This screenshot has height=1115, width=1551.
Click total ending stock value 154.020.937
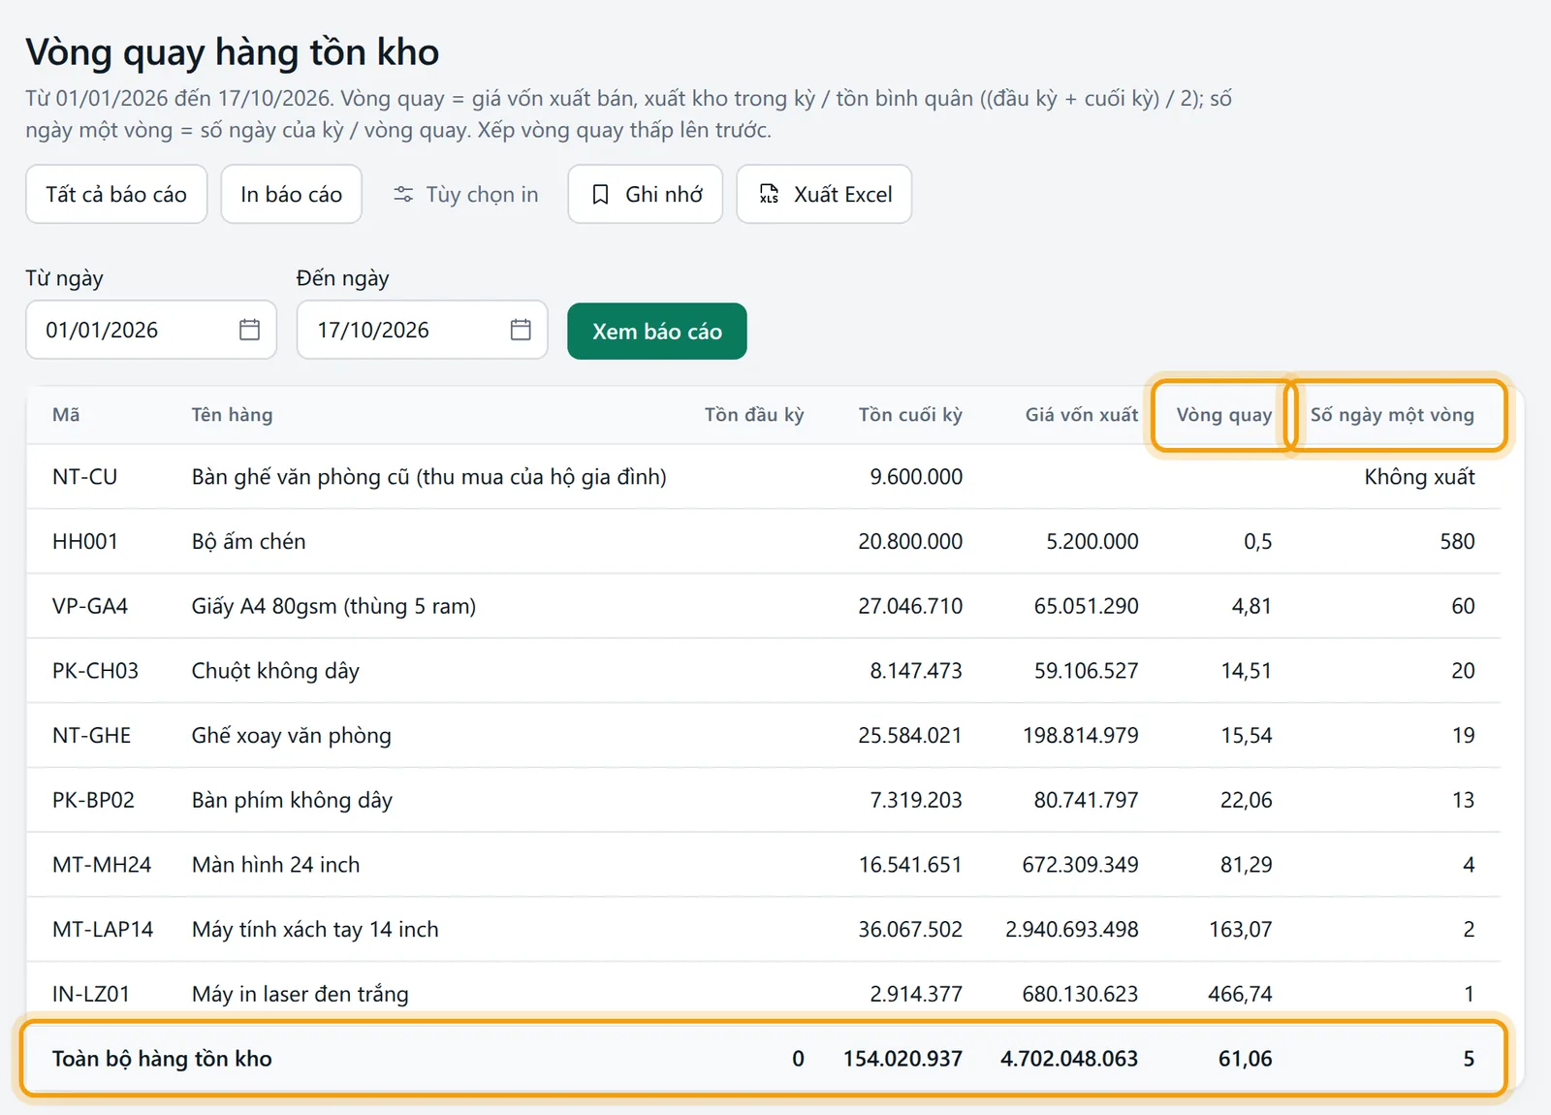click(902, 1059)
